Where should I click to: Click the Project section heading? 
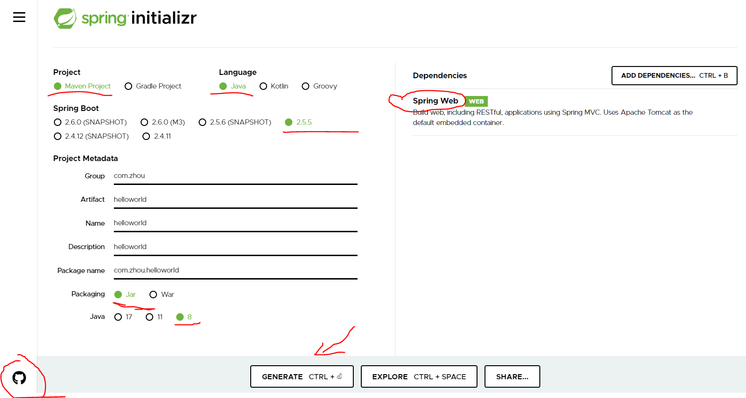[x=67, y=72]
